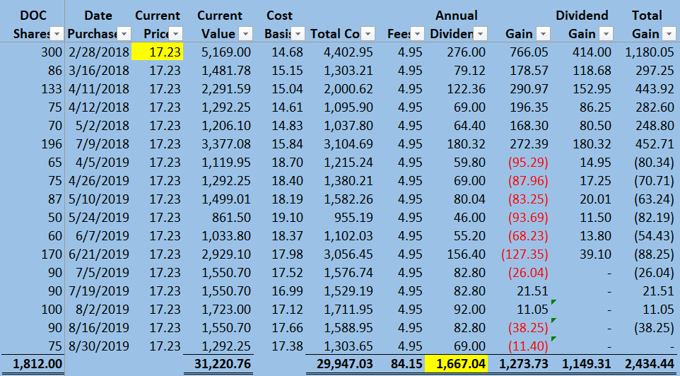The width and height of the screenshot is (680, 376).
Task: Open the Dividend Gain filter dropdown
Action: pos(606,33)
